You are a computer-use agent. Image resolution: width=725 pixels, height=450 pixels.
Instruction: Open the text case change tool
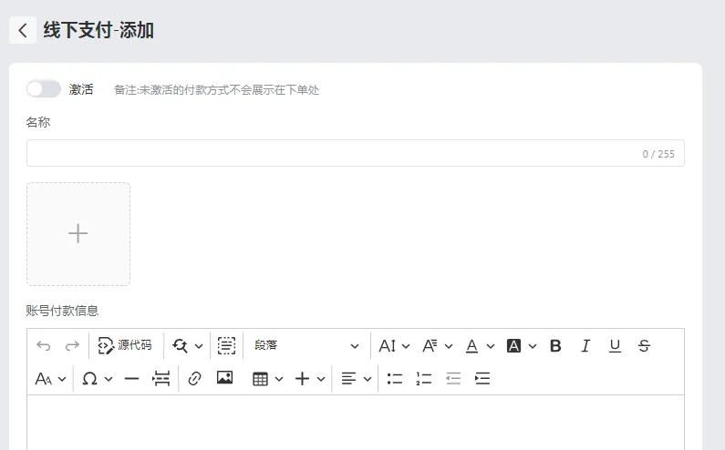point(44,379)
